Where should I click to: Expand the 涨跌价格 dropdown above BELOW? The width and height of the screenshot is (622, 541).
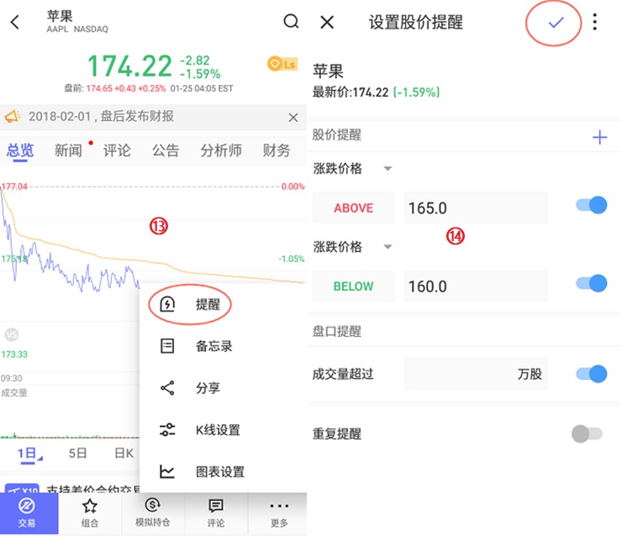click(353, 247)
